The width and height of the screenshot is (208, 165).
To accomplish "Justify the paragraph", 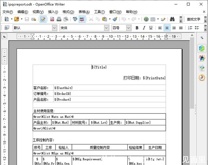I will click(181, 28).
